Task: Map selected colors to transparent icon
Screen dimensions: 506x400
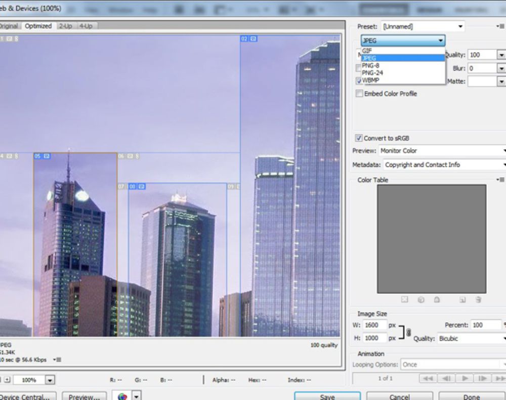Action: (x=404, y=300)
